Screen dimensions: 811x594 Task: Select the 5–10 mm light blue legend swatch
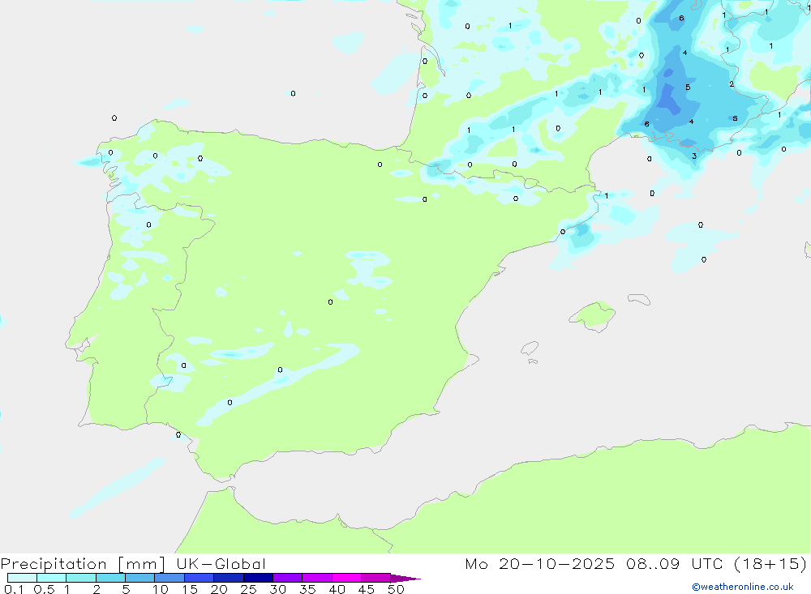click(140, 578)
